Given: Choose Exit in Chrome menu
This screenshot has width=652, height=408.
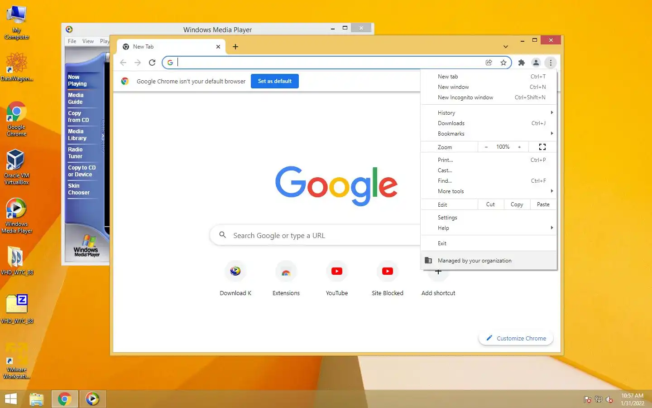Looking at the screenshot, I should point(489,243).
